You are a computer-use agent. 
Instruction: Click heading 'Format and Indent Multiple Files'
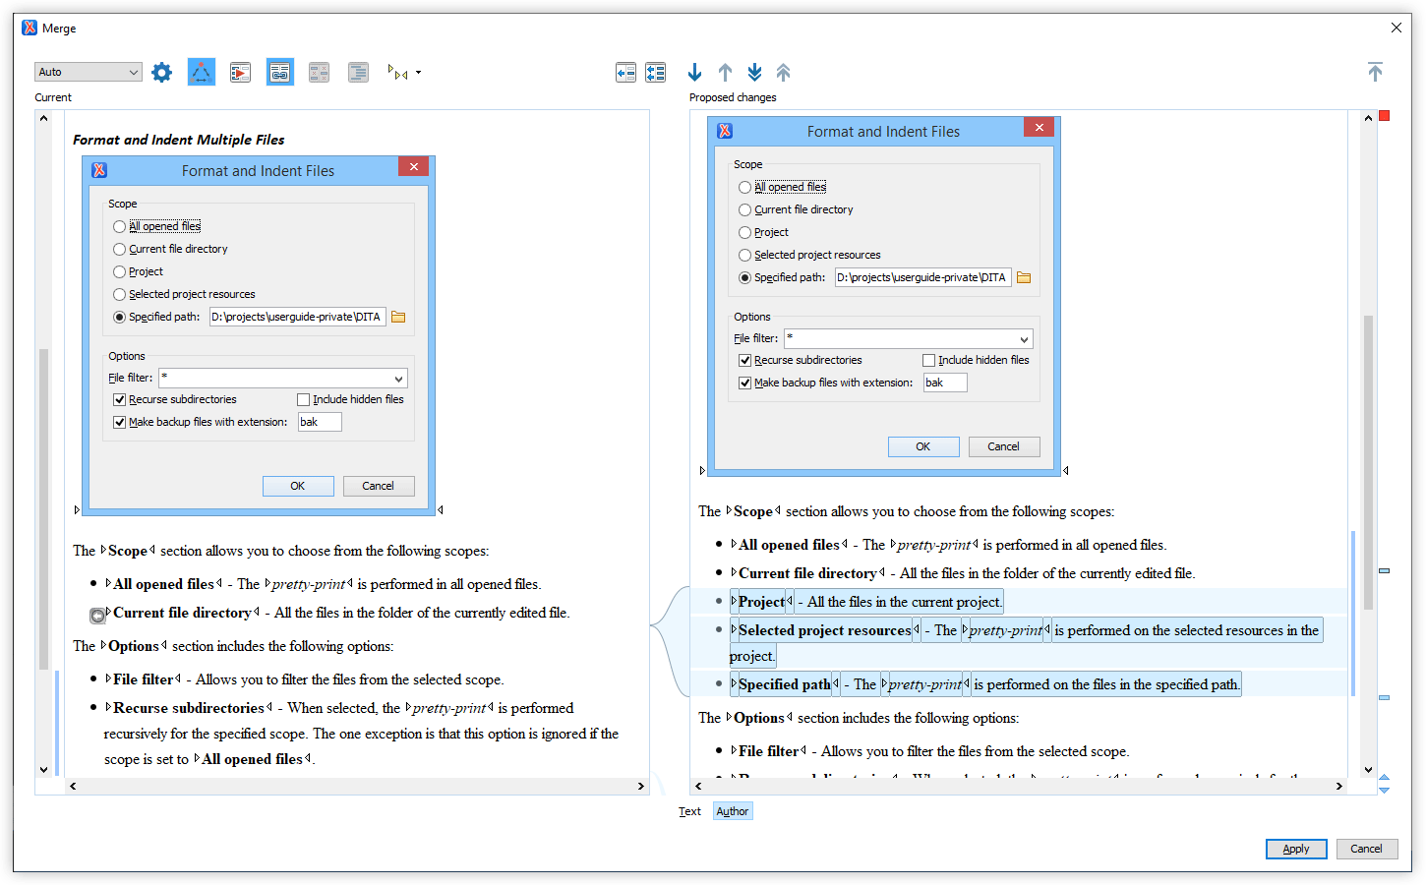click(x=179, y=140)
